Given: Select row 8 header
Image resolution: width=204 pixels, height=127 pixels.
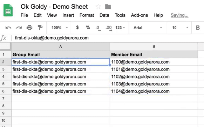Looking at the screenshot, I should (6, 106).
